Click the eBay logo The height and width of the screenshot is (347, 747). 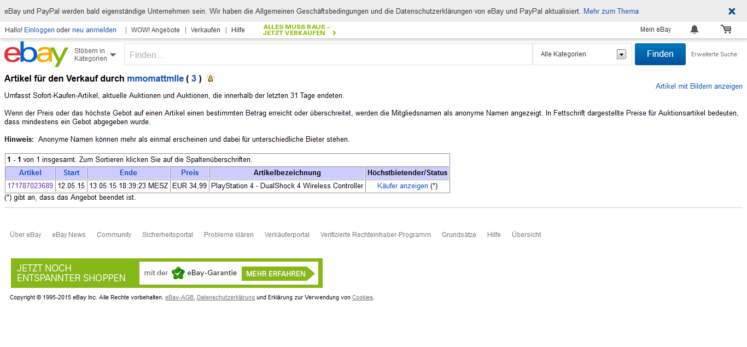coord(36,54)
